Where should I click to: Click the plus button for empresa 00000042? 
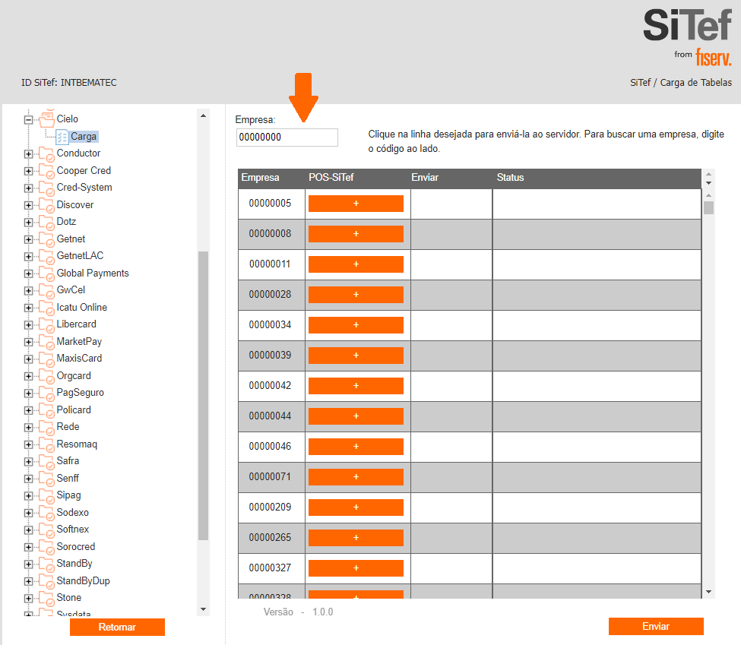[x=356, y=386]
